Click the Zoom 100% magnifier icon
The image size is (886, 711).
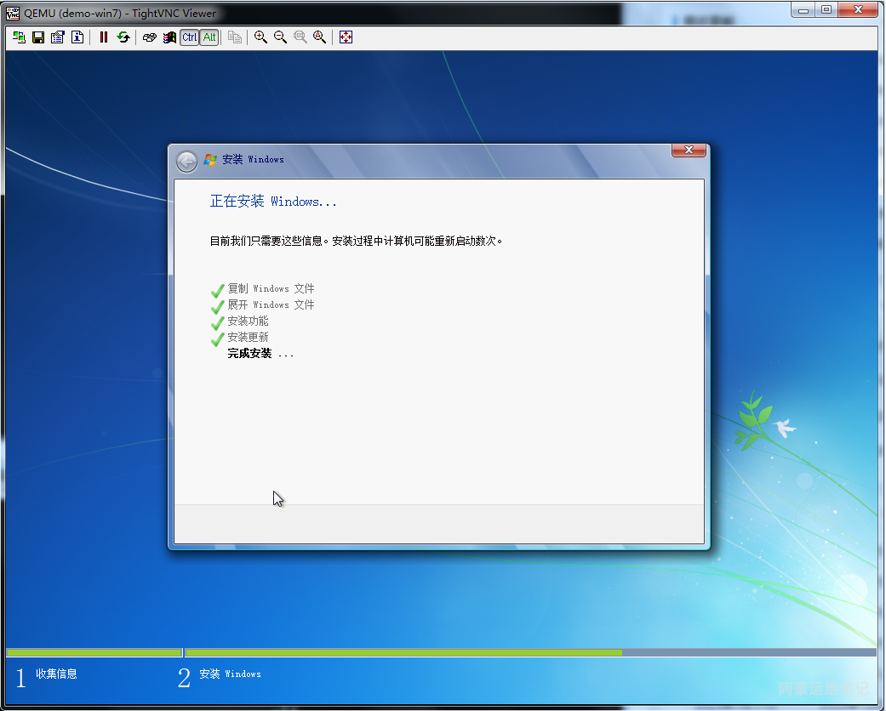point(300,37)
